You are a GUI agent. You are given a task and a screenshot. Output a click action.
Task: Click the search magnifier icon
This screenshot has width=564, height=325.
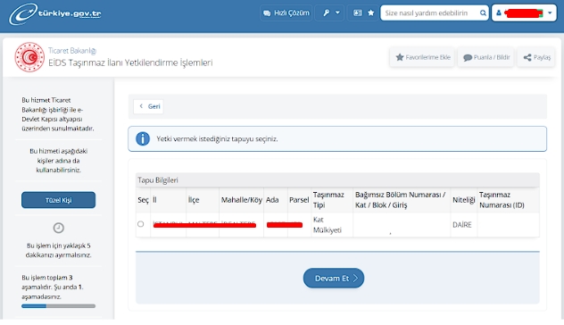coord(483,13)
